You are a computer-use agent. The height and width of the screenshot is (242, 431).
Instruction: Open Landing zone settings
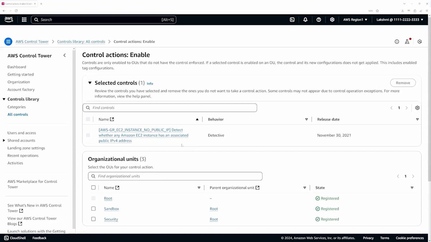click(x=26, y=148)
